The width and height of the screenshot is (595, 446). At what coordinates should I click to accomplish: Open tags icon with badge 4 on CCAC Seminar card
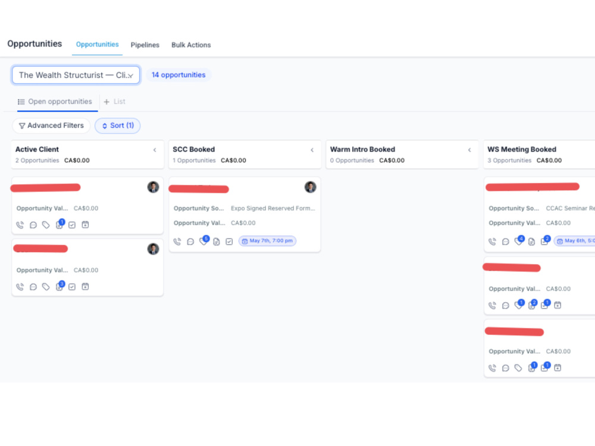pyautogui.click(x=519, y=240)
